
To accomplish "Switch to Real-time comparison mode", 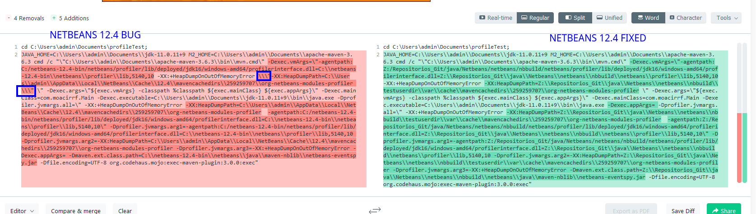I will pos(496,18).
